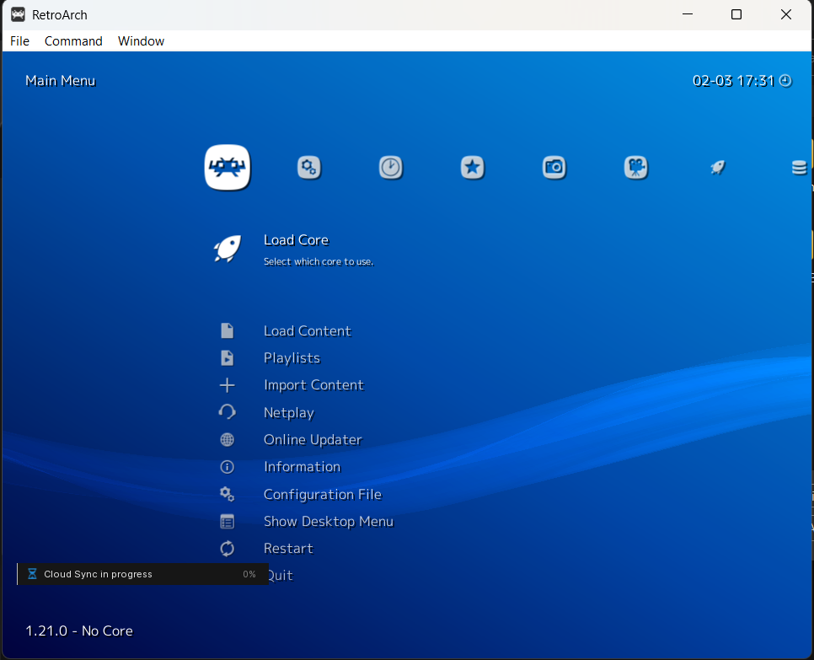Screen dimensions: 814x660
Task: Select Load Content entry
Action: coord(308,330)
